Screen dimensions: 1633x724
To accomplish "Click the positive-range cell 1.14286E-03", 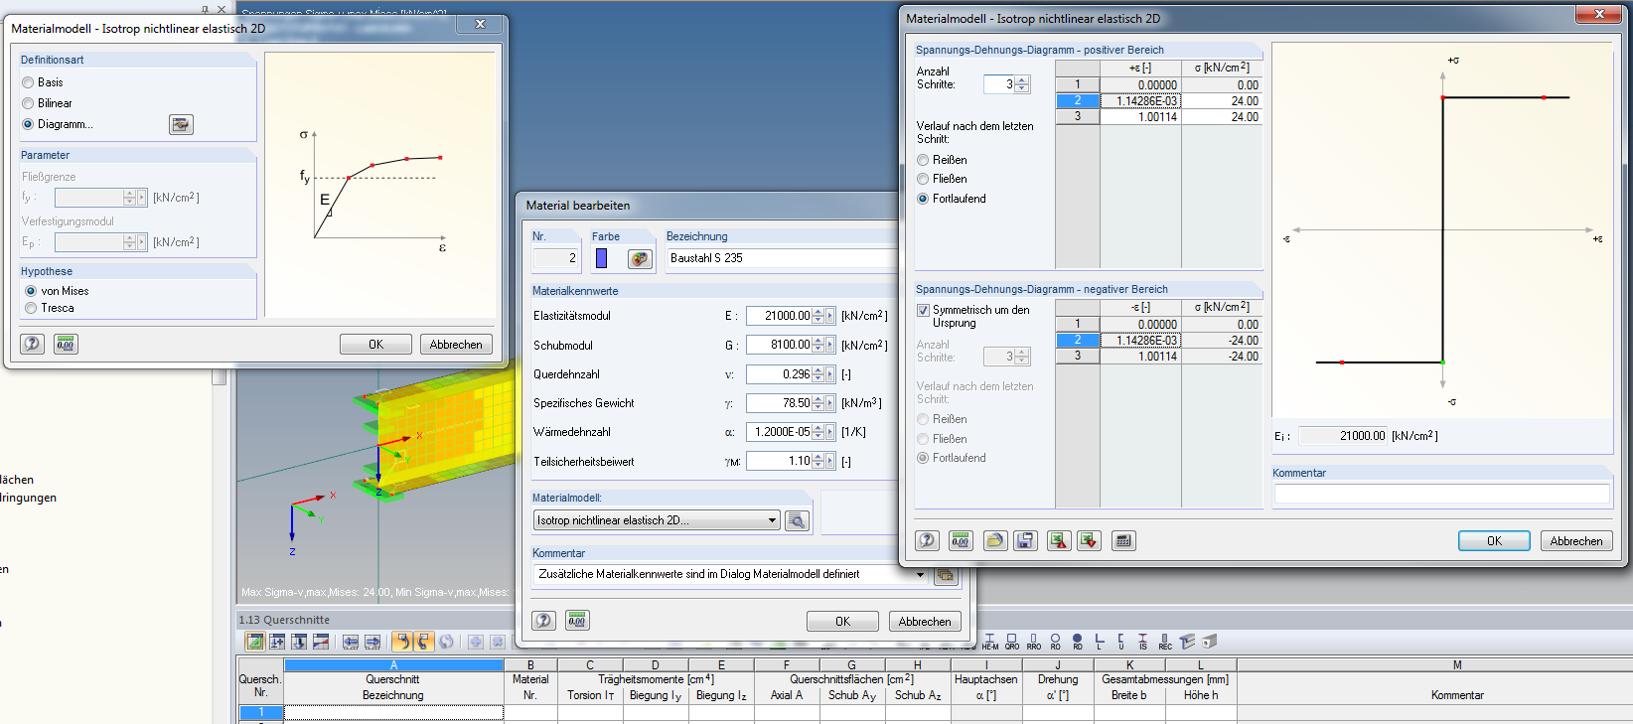I will coord(1140,101).
